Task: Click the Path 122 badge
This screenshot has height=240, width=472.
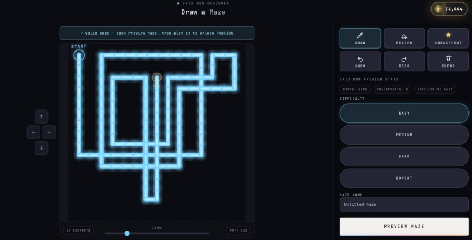Action: tap(238, 231)
